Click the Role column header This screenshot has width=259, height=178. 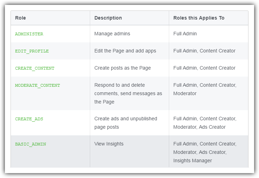20,18
